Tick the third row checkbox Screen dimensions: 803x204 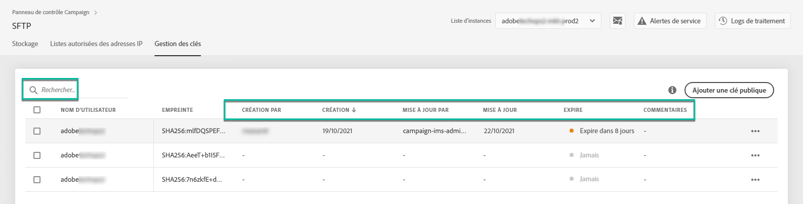click(x=37, y=180)
